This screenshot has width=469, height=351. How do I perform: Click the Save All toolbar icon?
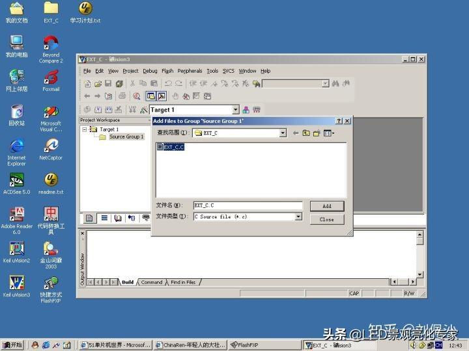pyautogui.click(x=119, y=84)
